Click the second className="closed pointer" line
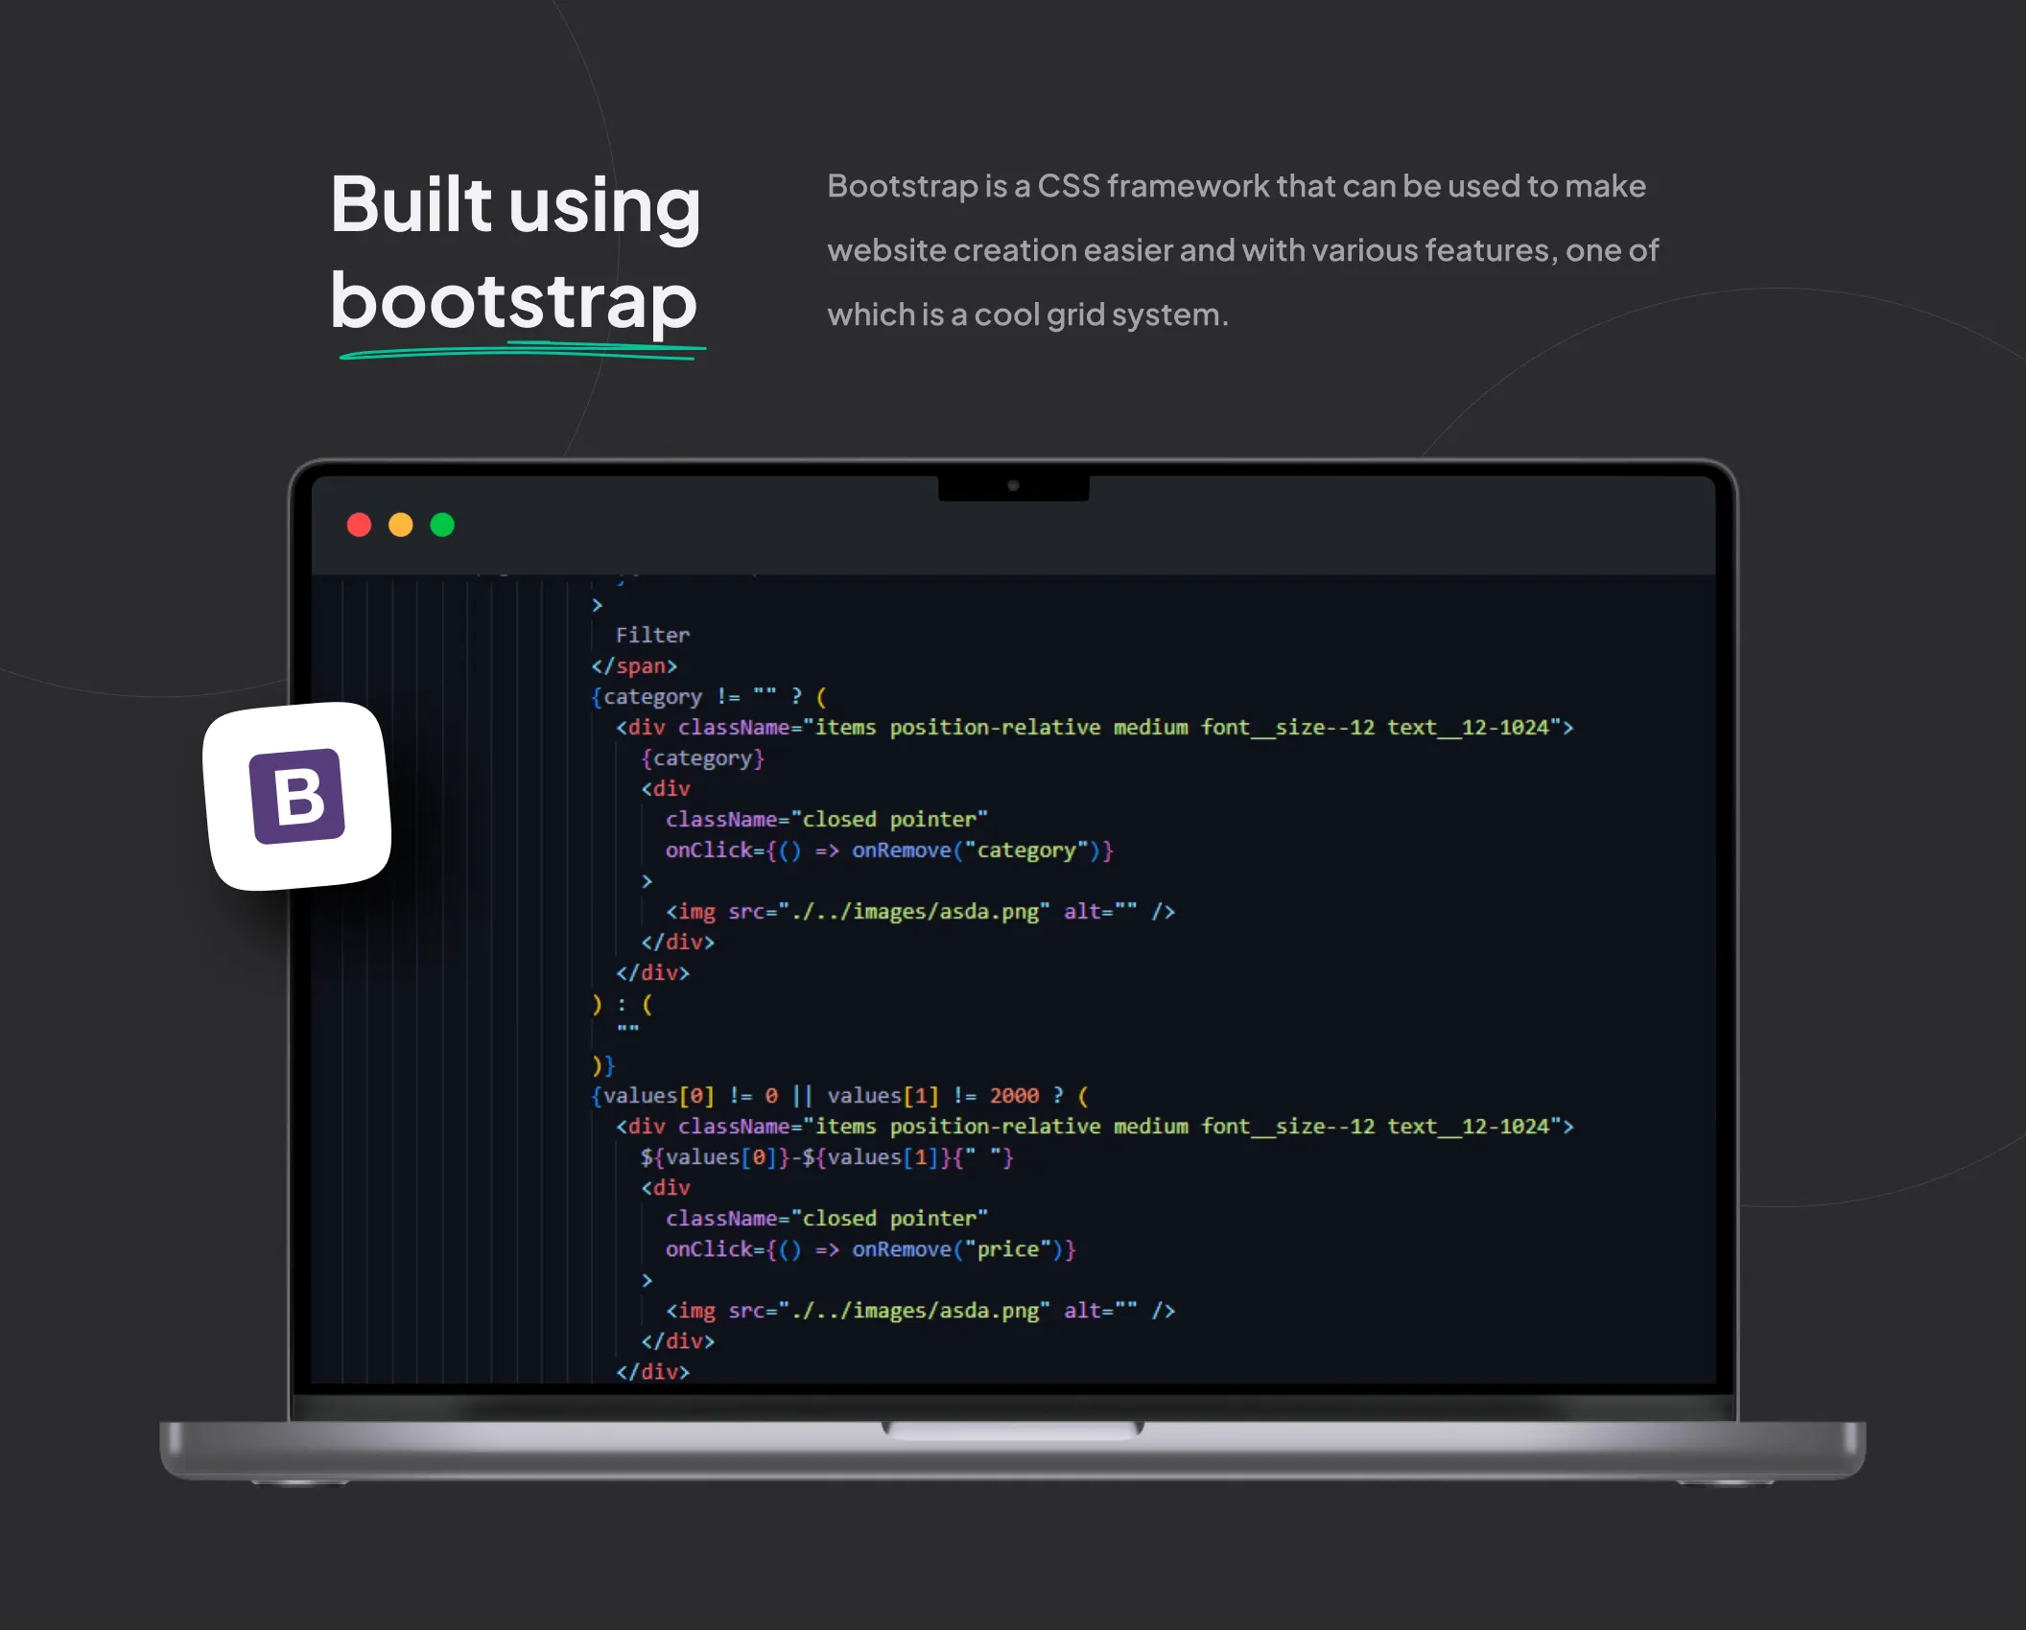Image resolution: width=2026 pixels, height=1630 pixels. 826,1218
